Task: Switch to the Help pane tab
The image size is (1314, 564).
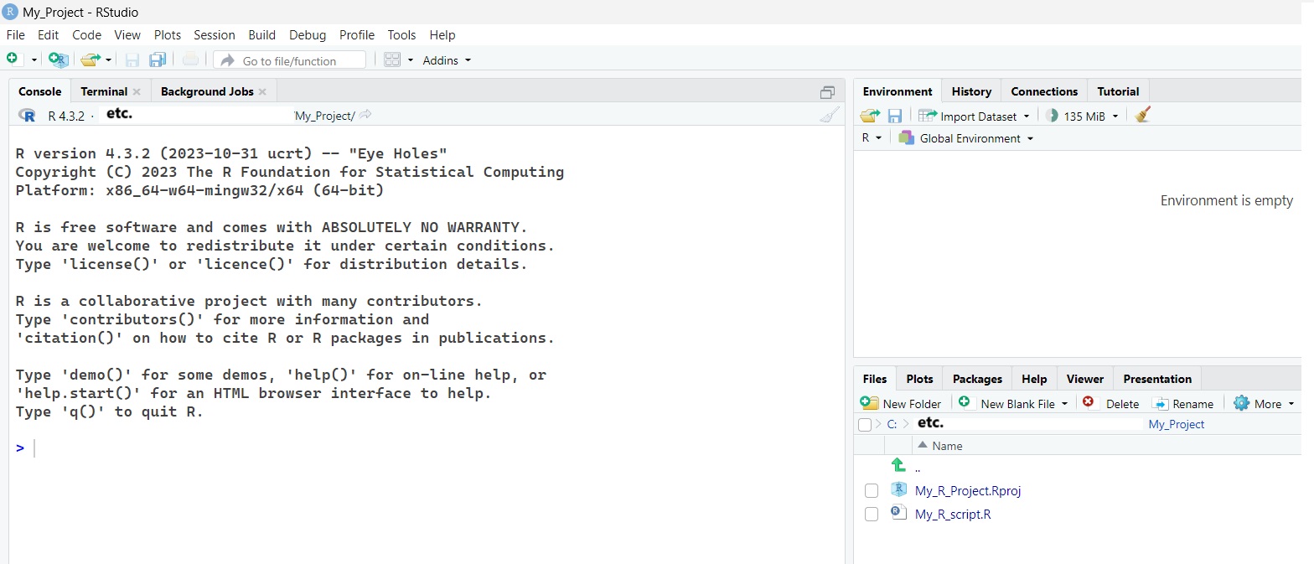Action: click(1034, 379)
